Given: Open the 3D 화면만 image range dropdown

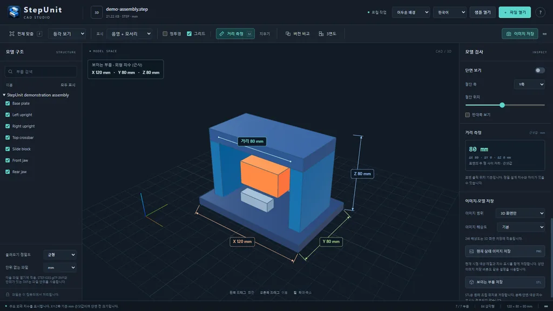Looking at the screenshot, I should (x=520, y=213).
